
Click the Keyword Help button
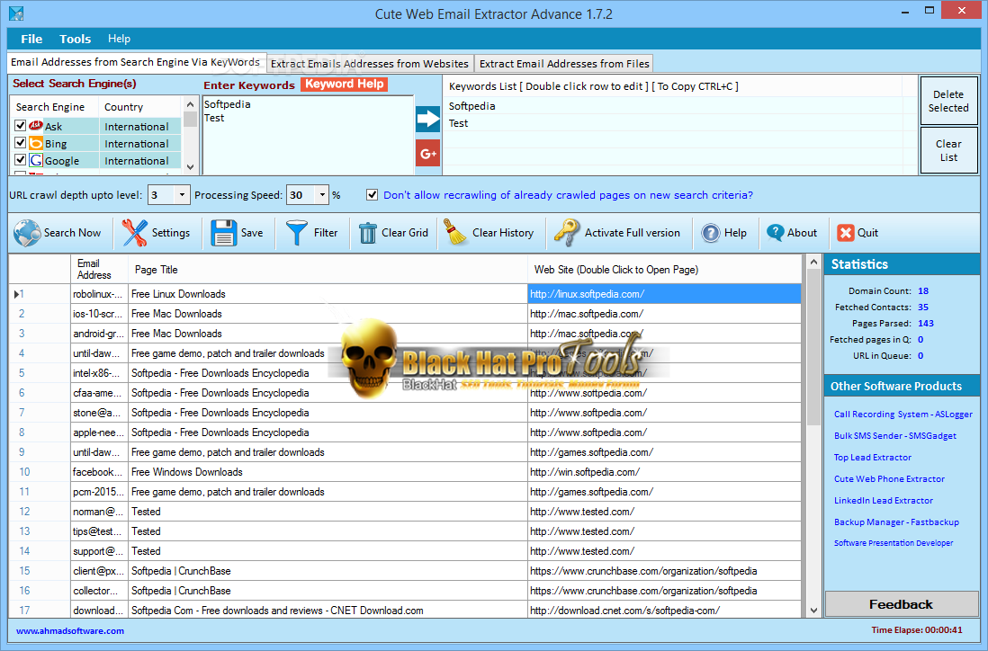[x=344, y=84]
